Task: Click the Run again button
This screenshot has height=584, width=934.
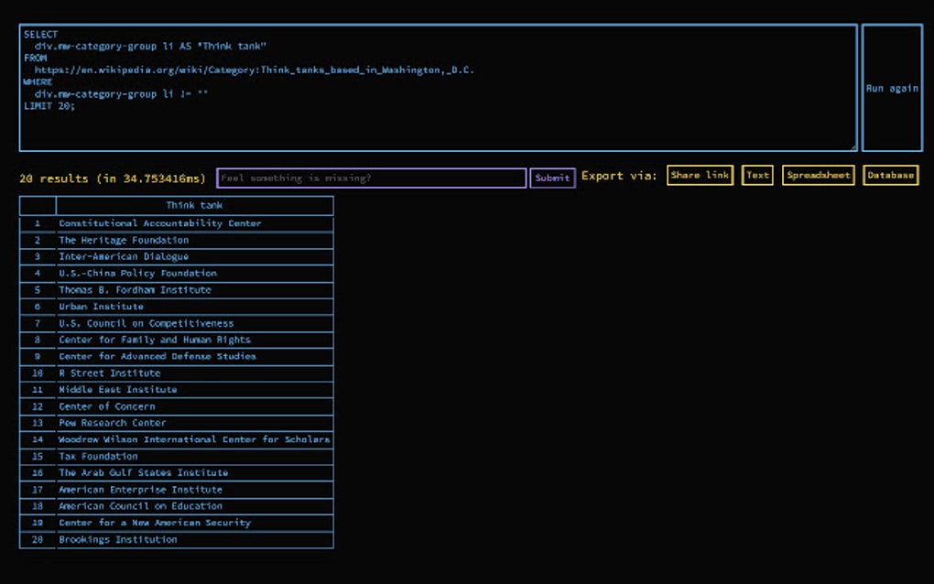Action: pyautogui.click(x=892, y=88)
